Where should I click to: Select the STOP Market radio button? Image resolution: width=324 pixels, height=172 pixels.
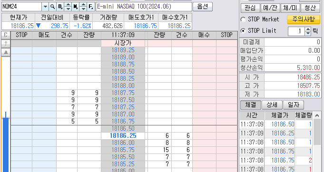[x=243, y=19]
